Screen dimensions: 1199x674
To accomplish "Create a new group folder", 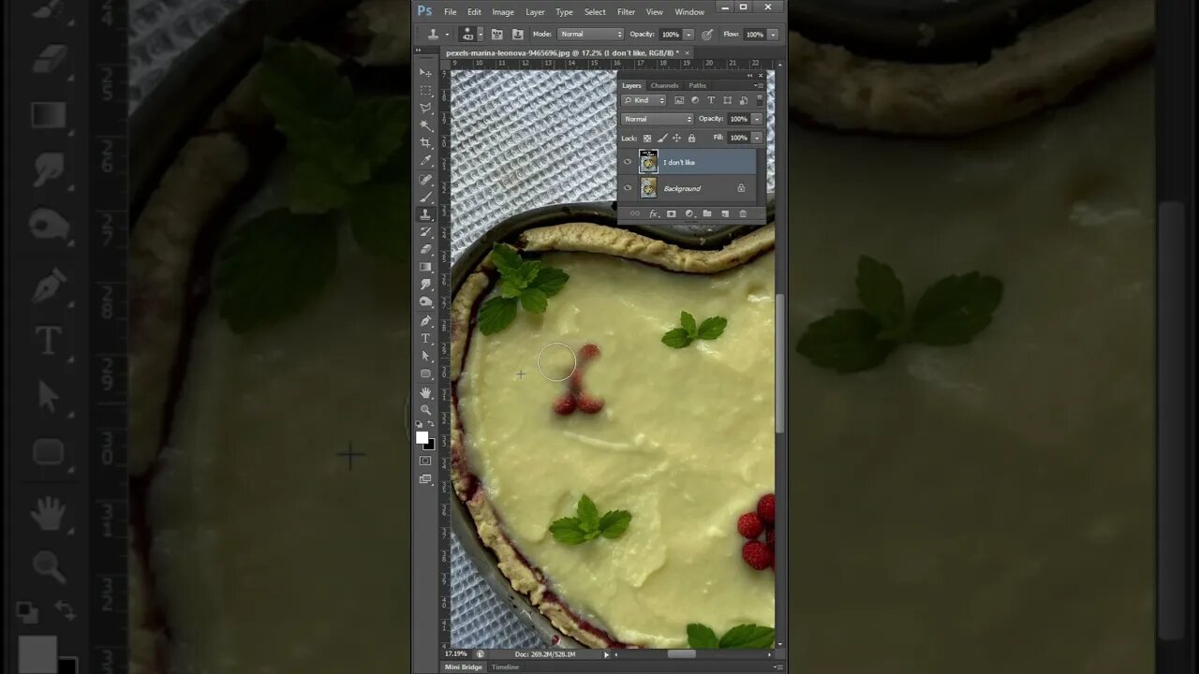I will click(x=707, y=213).
